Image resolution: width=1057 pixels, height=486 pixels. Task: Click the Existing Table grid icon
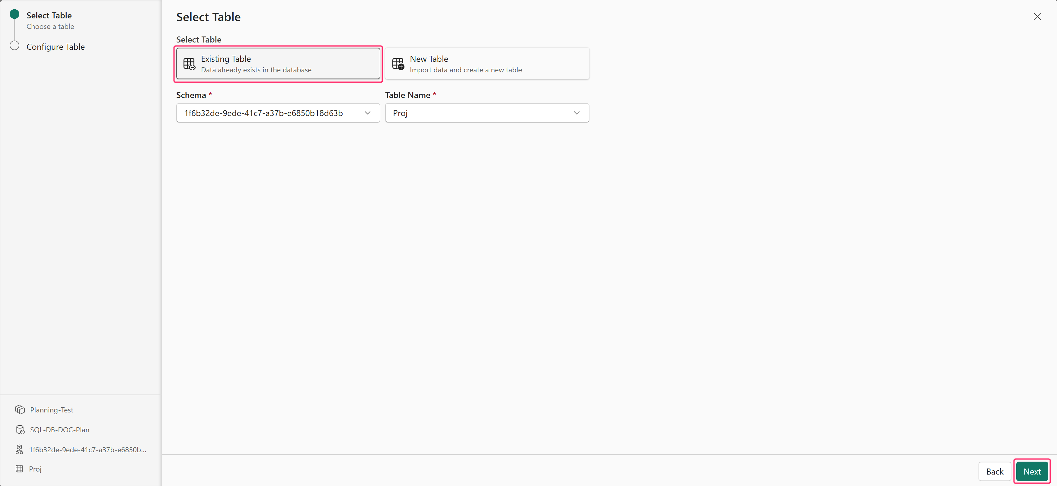coord(189,64)
